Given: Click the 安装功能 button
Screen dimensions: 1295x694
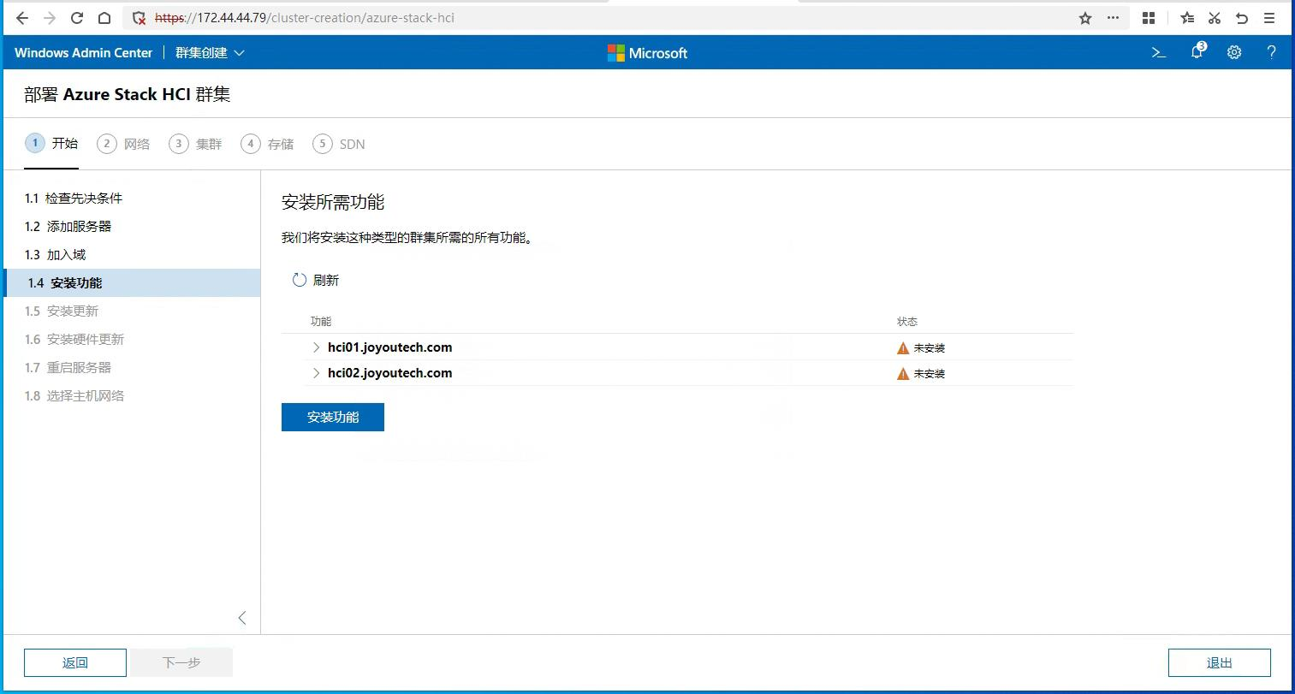Looking at the screenshot, I should tap(333, 417).
